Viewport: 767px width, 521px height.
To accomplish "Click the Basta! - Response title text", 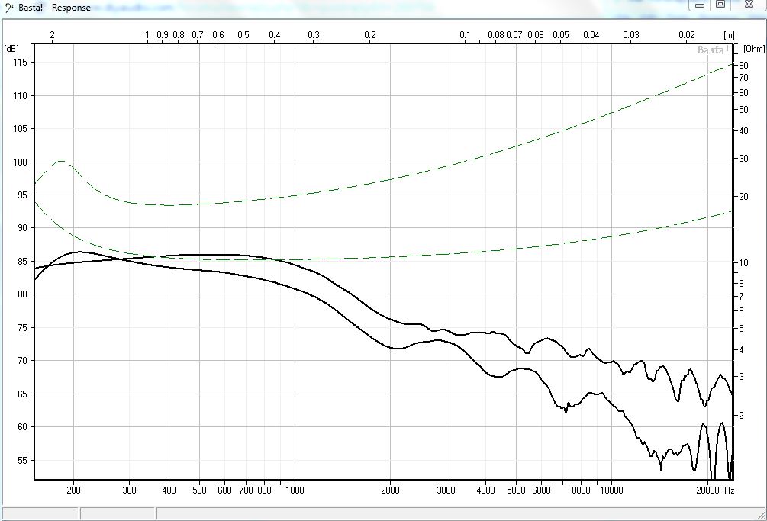I will 54,8.
